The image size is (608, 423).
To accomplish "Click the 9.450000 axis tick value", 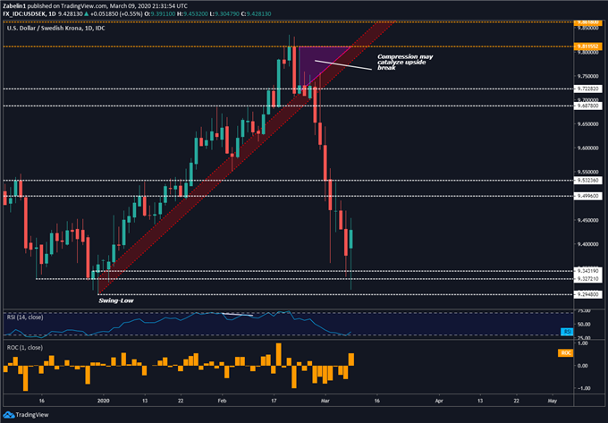I will click(587, 220).
